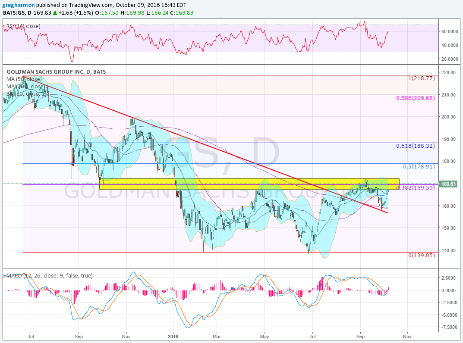This screenshot has width=463, height=343.
Task: Click the 0.5(178.91) Fibonacci label
Action: tap(419, 167)
